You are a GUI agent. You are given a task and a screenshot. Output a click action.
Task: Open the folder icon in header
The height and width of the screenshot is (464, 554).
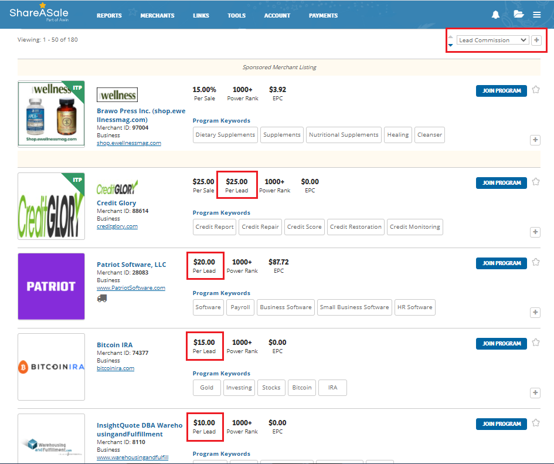pos(518,14)
